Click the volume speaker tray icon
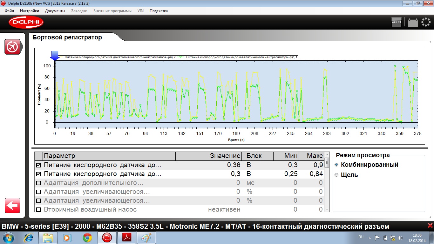434x244 pixels. click(x=400, y=238)
